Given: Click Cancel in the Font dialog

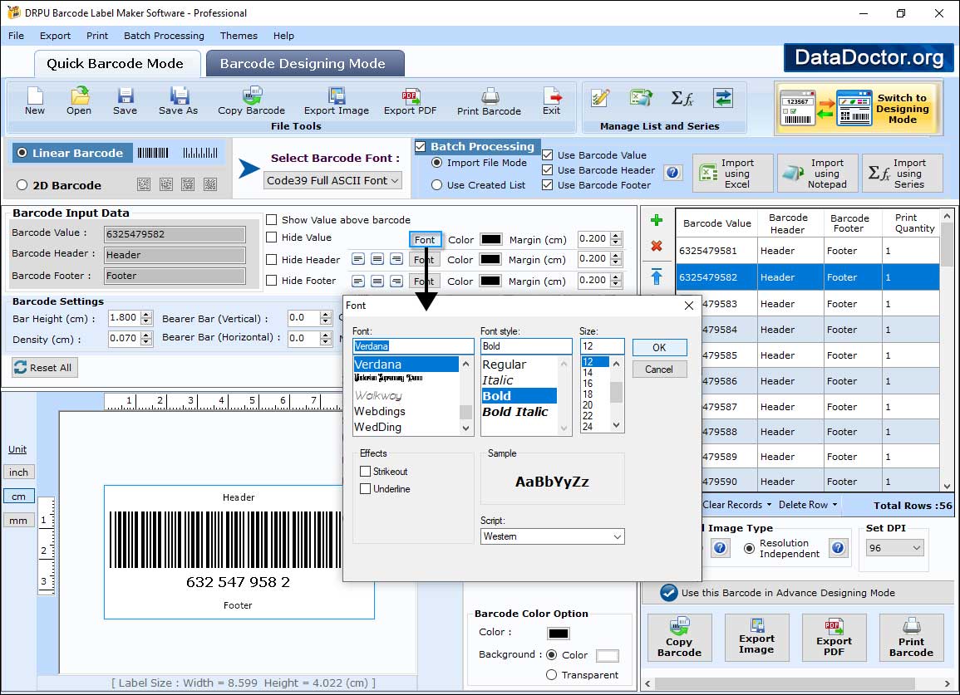Looking at the screenshot, I should 659,370.
